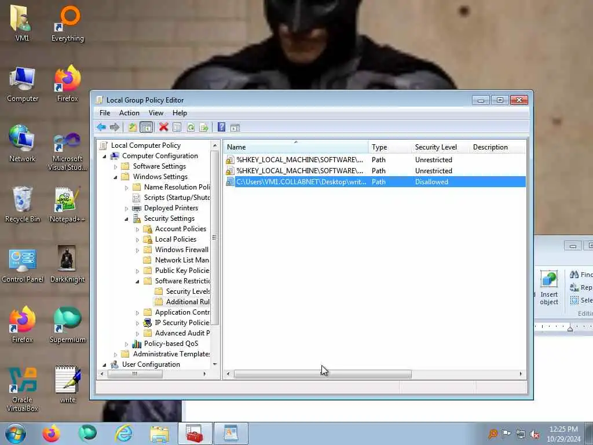
Task: Click the WordPad taskbar button
Action: 230,433
